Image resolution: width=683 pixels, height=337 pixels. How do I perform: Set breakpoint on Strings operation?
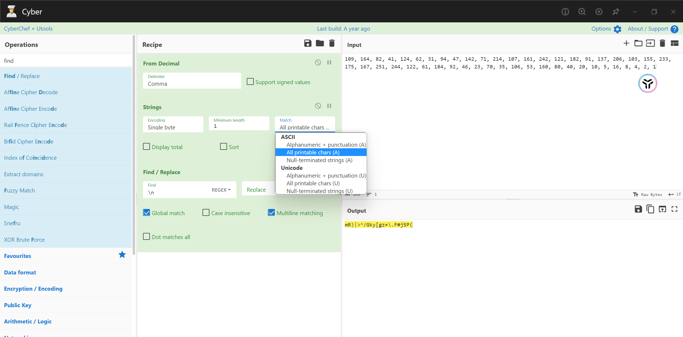pos(329,106)
